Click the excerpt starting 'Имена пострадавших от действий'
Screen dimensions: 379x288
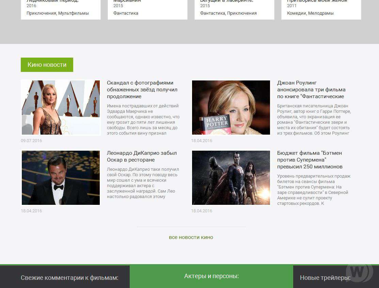pos(143,119)
